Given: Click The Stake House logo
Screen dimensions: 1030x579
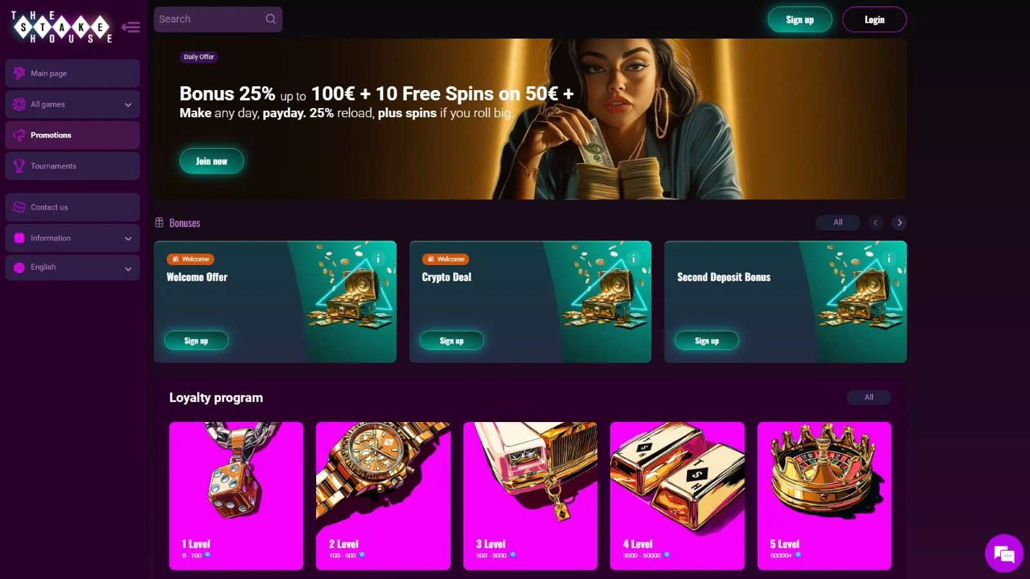Looking at the screenshot, I should click(62, 27).
